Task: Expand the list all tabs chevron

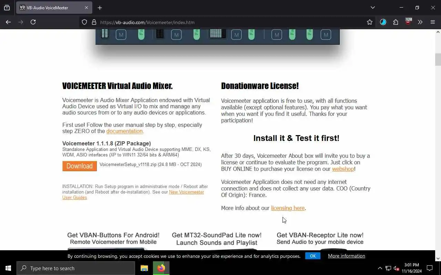Action: click(x=373, y=8)
